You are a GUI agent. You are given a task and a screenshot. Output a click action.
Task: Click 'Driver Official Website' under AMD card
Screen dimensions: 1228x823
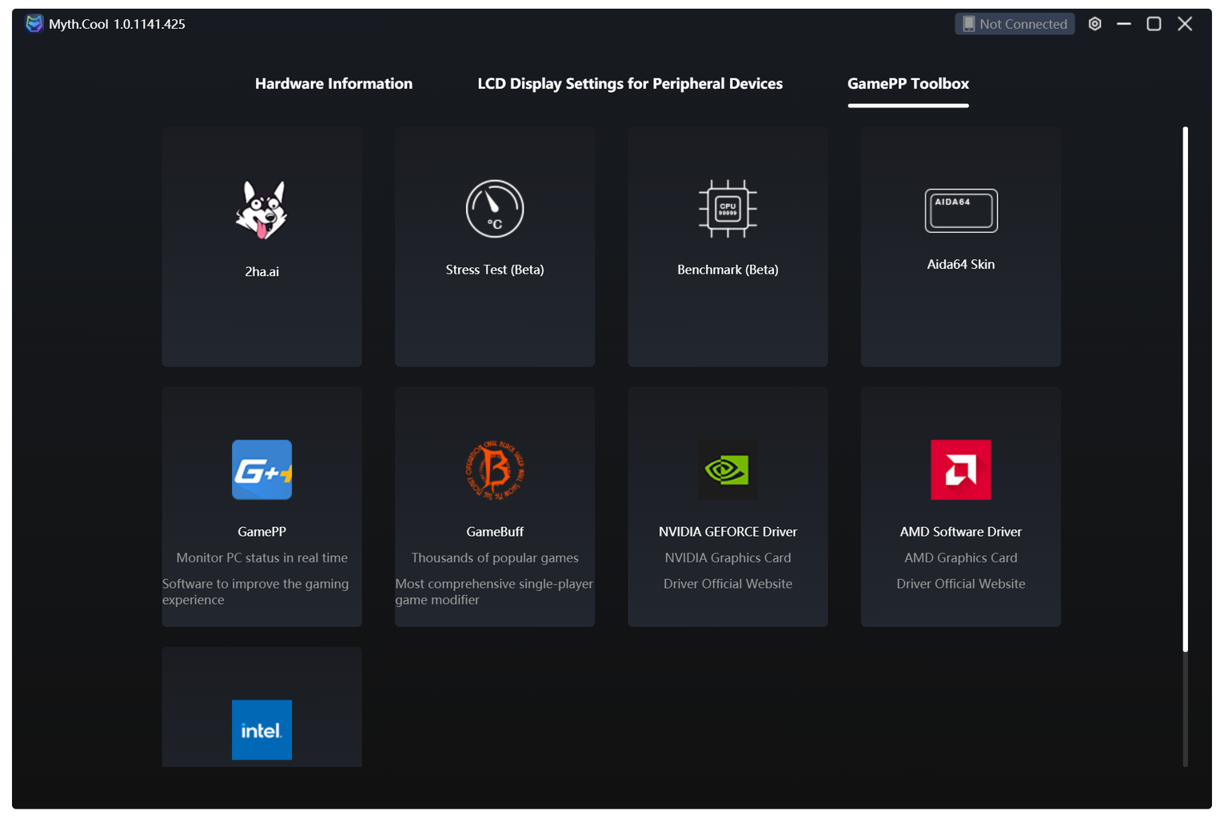tap(961, 584)
